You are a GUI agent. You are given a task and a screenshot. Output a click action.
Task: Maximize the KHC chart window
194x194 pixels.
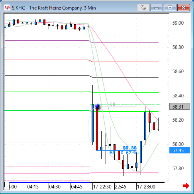click(x=170, y=8)
